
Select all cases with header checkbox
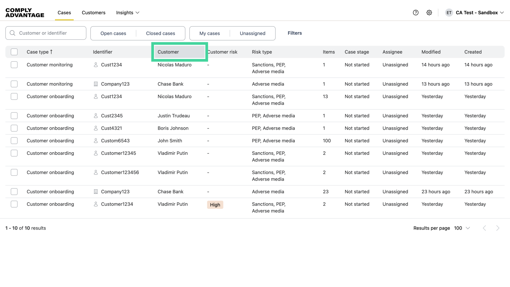pyautogui.click(x=14, y=52)
